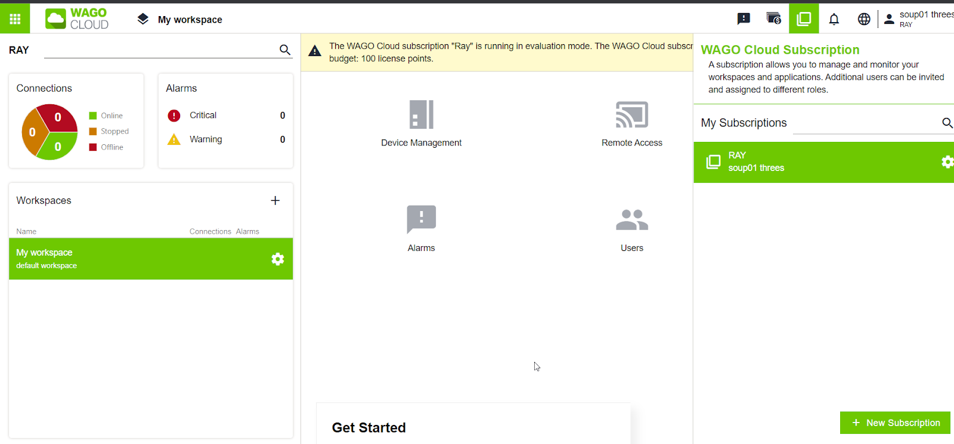The width and height of the screenshot is (954, 444).
Task: Click the My Subscriptions search icon
Action: 947,123
